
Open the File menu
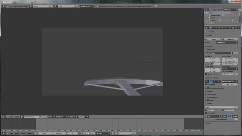click(11, 6)
